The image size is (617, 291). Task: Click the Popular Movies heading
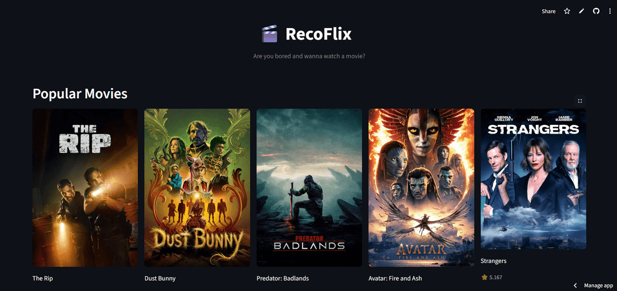pos(80,94)
